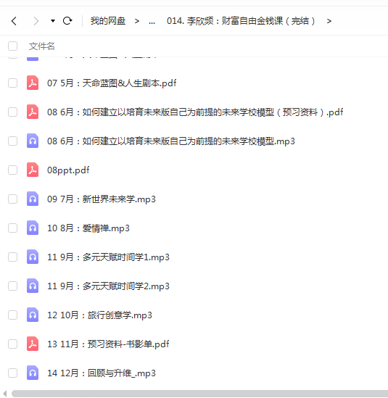The width and height of the screenshot is (388, 398).
Task: Tick the checkbox for 回顾与升维_.mp3
Action: [13, 373]
